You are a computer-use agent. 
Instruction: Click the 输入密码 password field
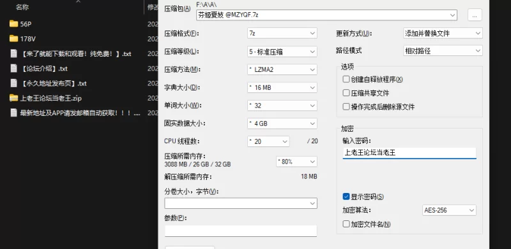tap(409, 153)
